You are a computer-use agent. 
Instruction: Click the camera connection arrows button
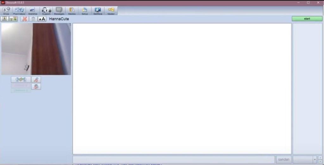21,79
